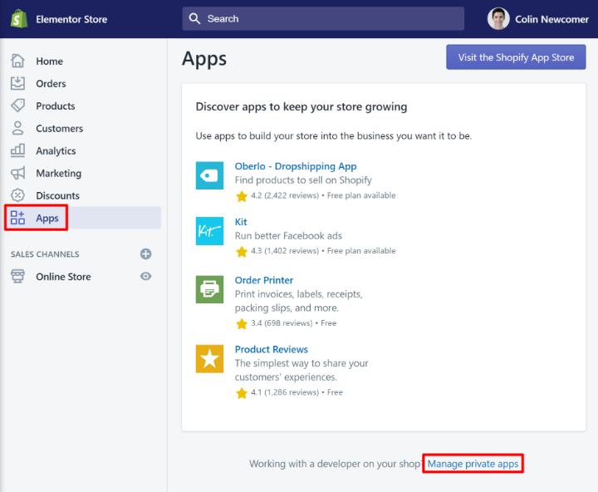Select the Discounts percent badge icon
This screenshot has width=598, height=492.
click(17, 196)
